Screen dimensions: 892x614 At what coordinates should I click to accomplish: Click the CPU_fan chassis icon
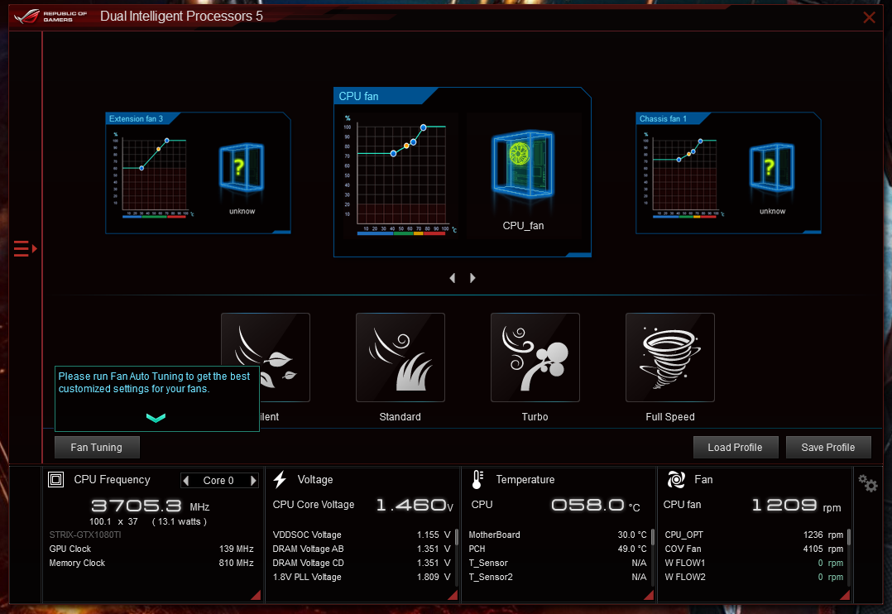[523, 165]
